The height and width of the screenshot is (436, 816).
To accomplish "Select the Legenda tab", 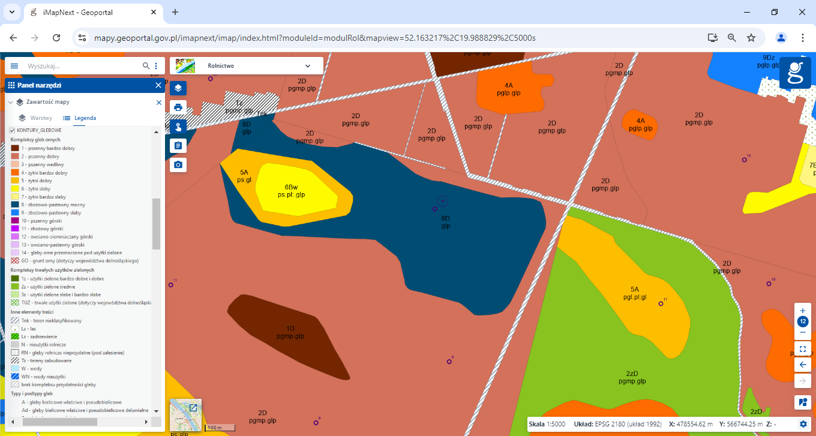I will point(80,118).
